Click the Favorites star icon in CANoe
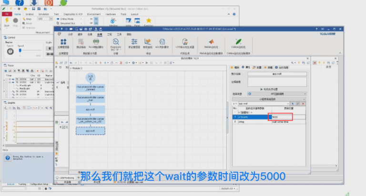This screenshot has height=196, width=366. tap(149, 21)
